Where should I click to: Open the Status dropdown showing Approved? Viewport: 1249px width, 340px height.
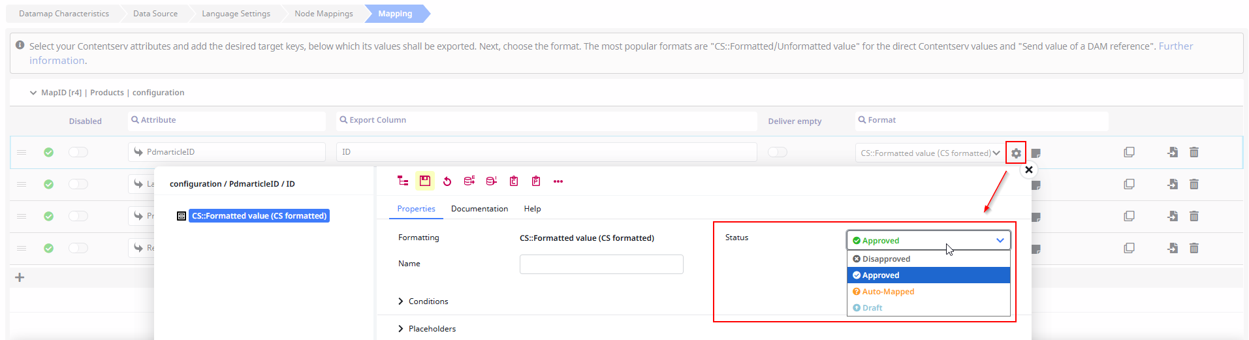click(x=928, y=240)
